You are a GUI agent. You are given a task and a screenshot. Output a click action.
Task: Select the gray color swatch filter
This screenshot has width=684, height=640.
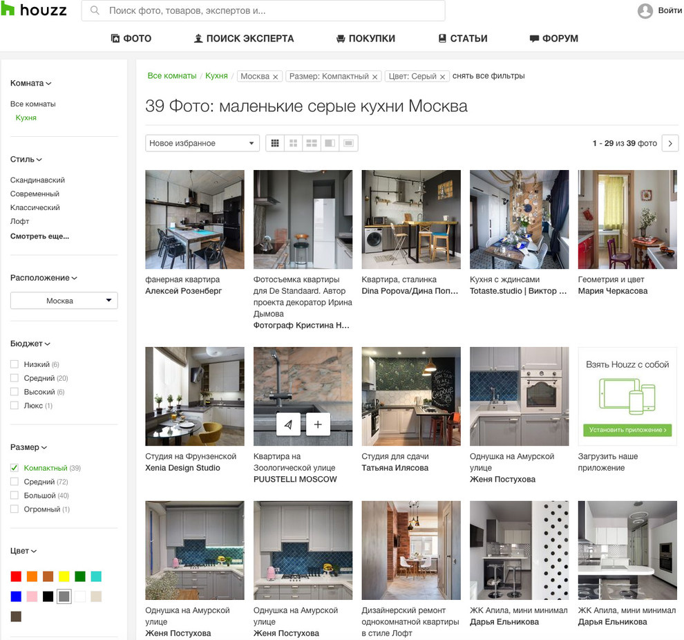pos(65,596)
